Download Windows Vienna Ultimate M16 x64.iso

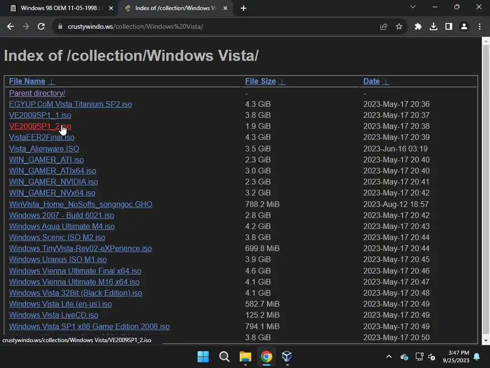(x=74, y=282)
